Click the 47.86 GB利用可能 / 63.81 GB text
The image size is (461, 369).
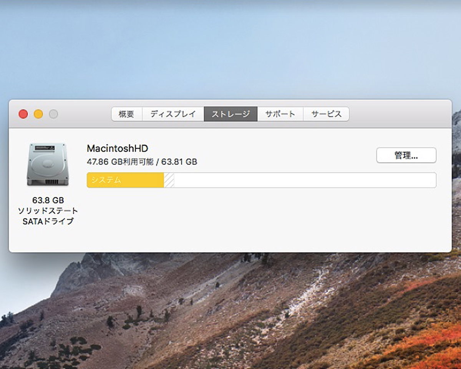tap(142, 162)
